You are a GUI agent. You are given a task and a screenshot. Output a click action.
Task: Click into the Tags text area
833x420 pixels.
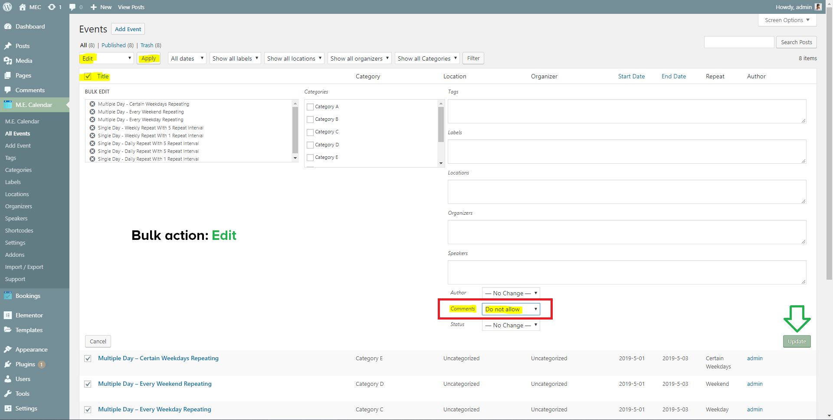point(626,111)
